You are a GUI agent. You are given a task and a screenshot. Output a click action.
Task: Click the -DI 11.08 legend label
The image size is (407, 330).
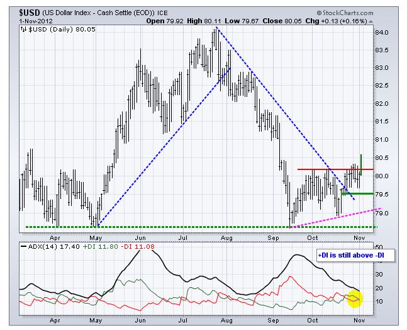point(138,246)
